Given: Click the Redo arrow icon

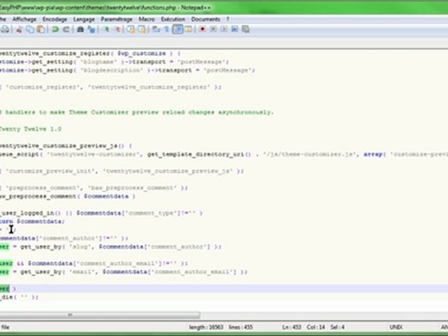Looking at the screenshot, I should 66,29.
